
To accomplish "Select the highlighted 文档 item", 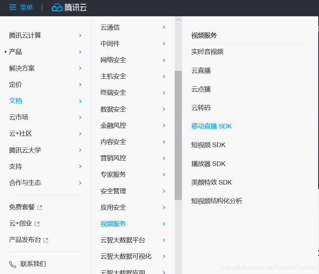I will coord(16,101).
